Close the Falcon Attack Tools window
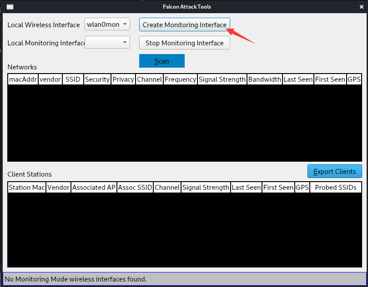The width and height of the screenshot is (368, 287). (362, 7)
